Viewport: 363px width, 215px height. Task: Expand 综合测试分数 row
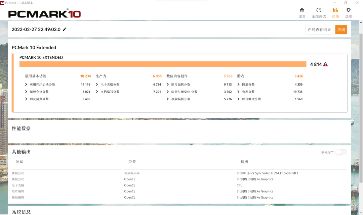click(x=238, y=99)
